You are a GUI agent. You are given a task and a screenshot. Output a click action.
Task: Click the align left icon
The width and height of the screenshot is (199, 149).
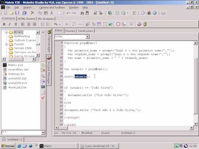[23, 24]
